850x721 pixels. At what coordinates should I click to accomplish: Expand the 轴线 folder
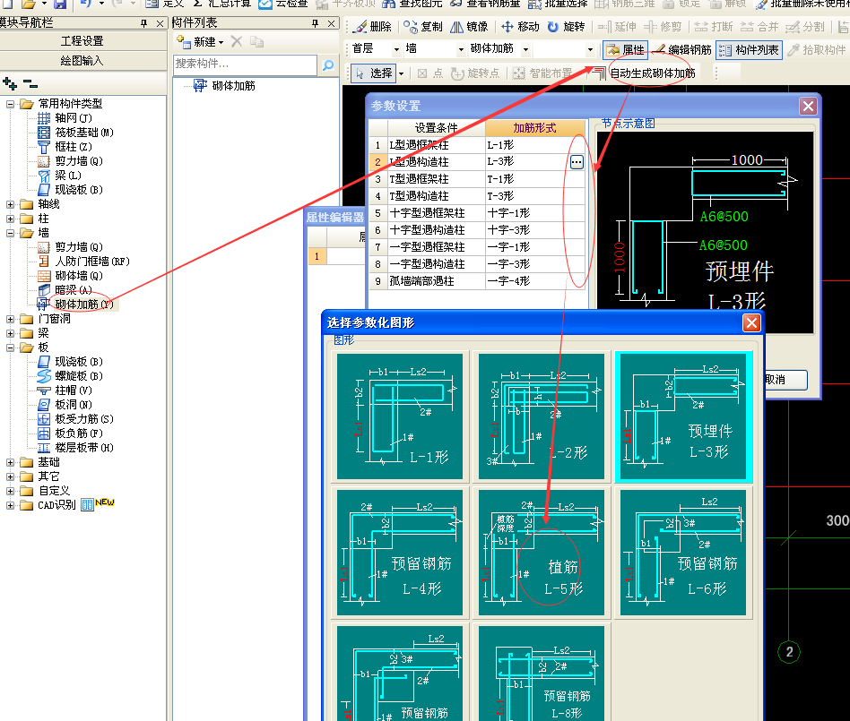[10, 204]
